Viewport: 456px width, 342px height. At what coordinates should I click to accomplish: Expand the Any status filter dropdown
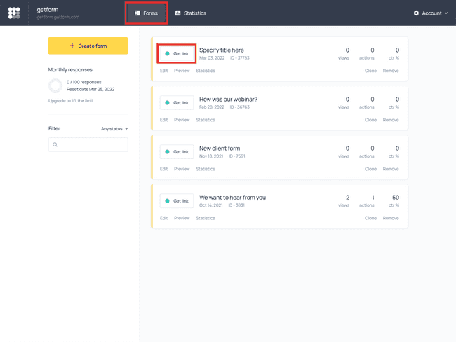[x=114, y=128]
